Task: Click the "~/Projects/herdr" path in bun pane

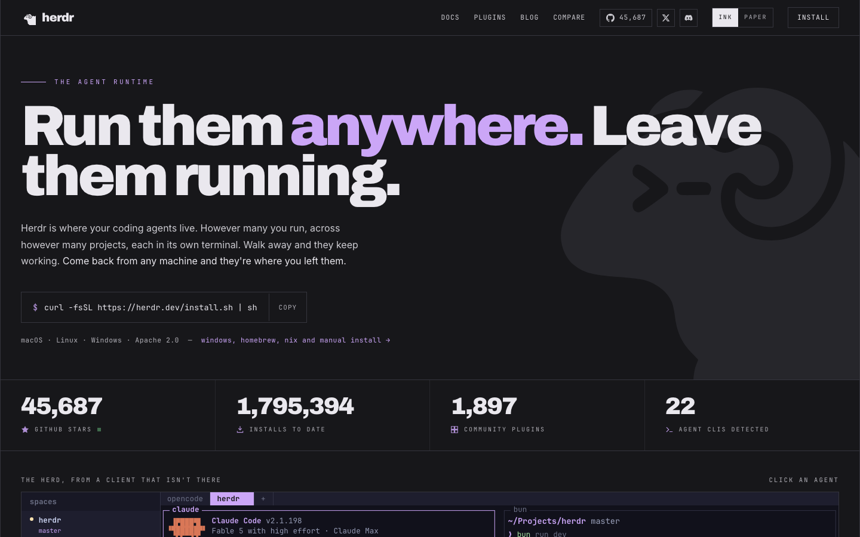Action: (x=546, y=521)
